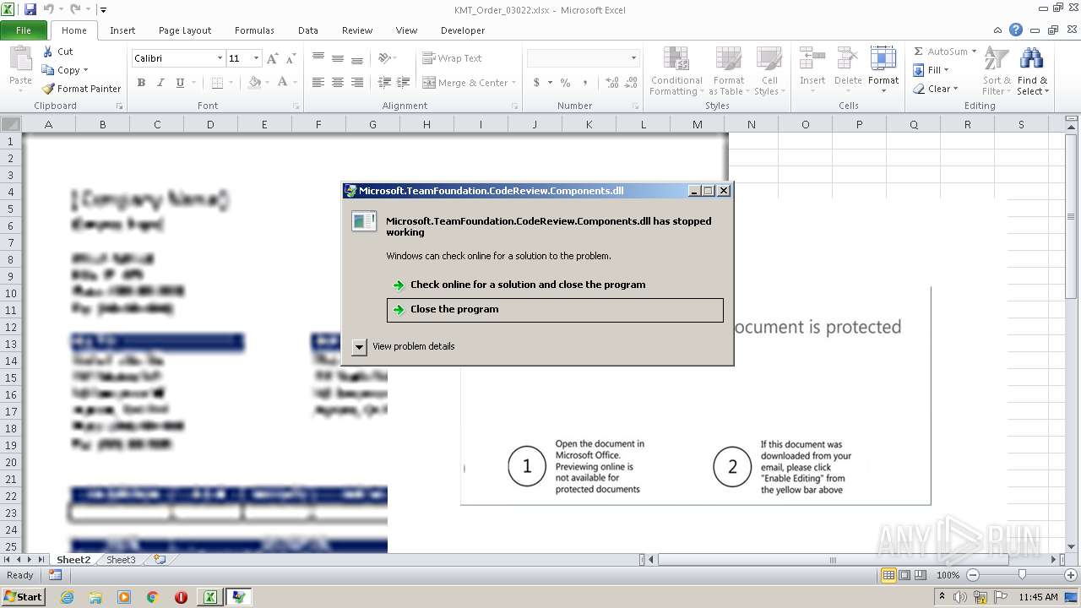Image resolution: width=1081 pixels, height=608 pixels.
Task: Click Zoom In plus button
Action: (x=1070, y=575)
